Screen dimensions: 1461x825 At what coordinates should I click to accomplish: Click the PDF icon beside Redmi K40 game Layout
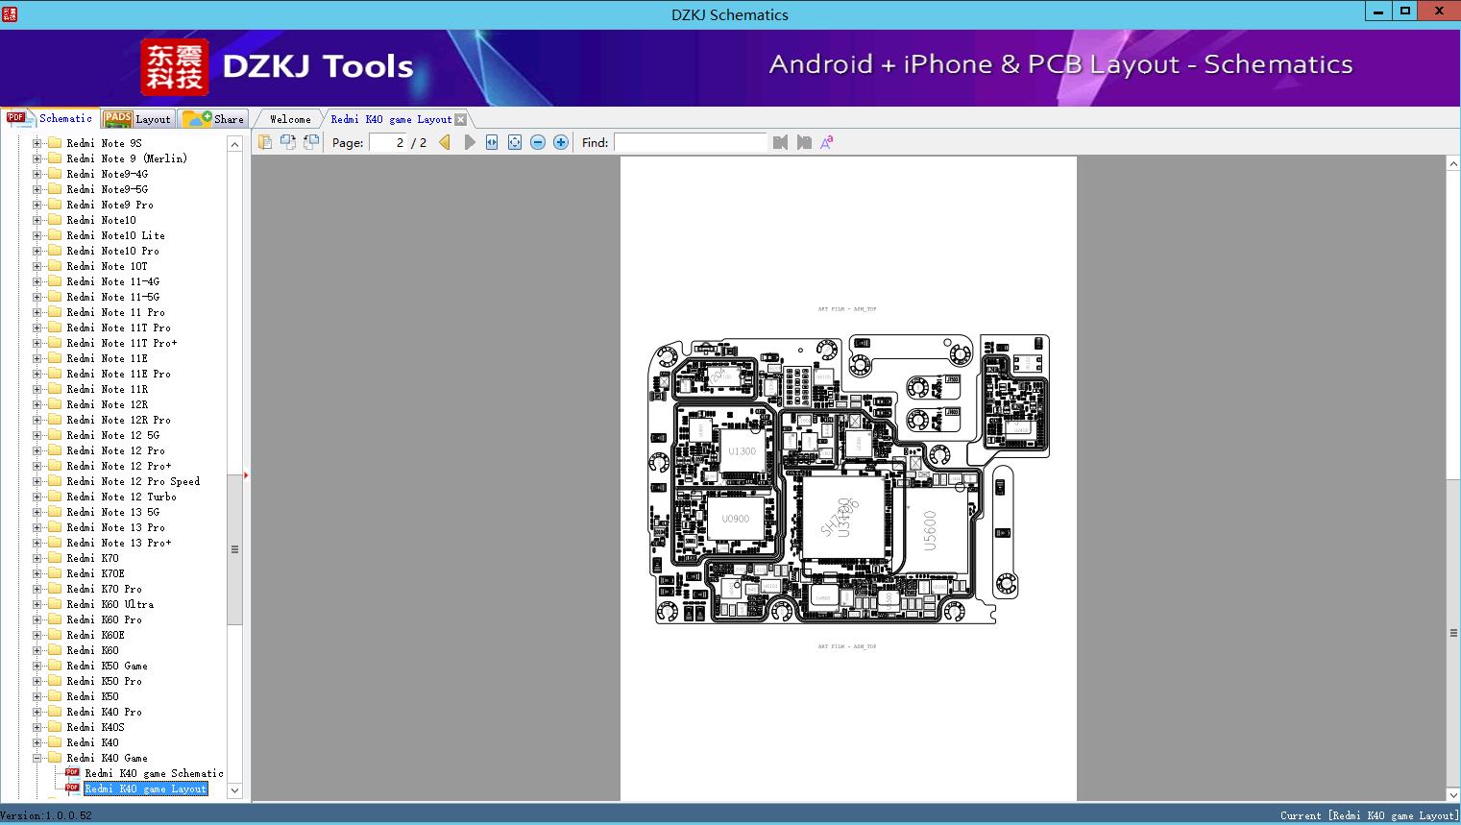(72, 789)
